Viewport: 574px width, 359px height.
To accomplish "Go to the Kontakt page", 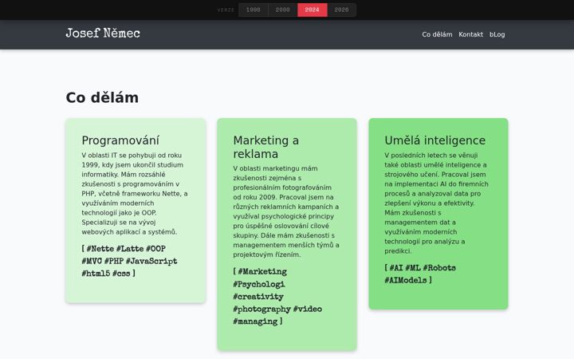I will point(471,34).
